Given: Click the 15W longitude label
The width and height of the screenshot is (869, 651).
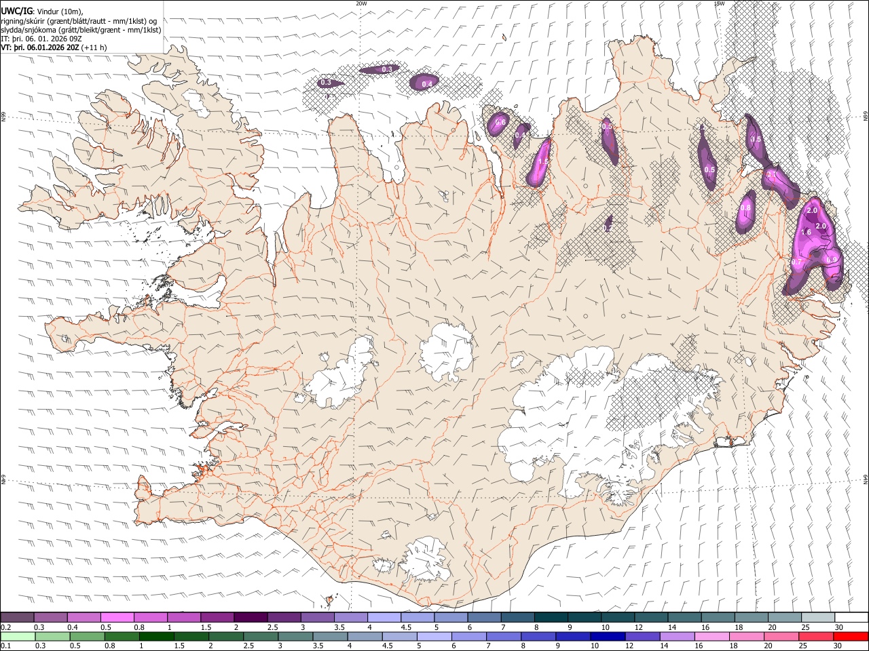Looking at the screenshot, I should coord(718,3).
